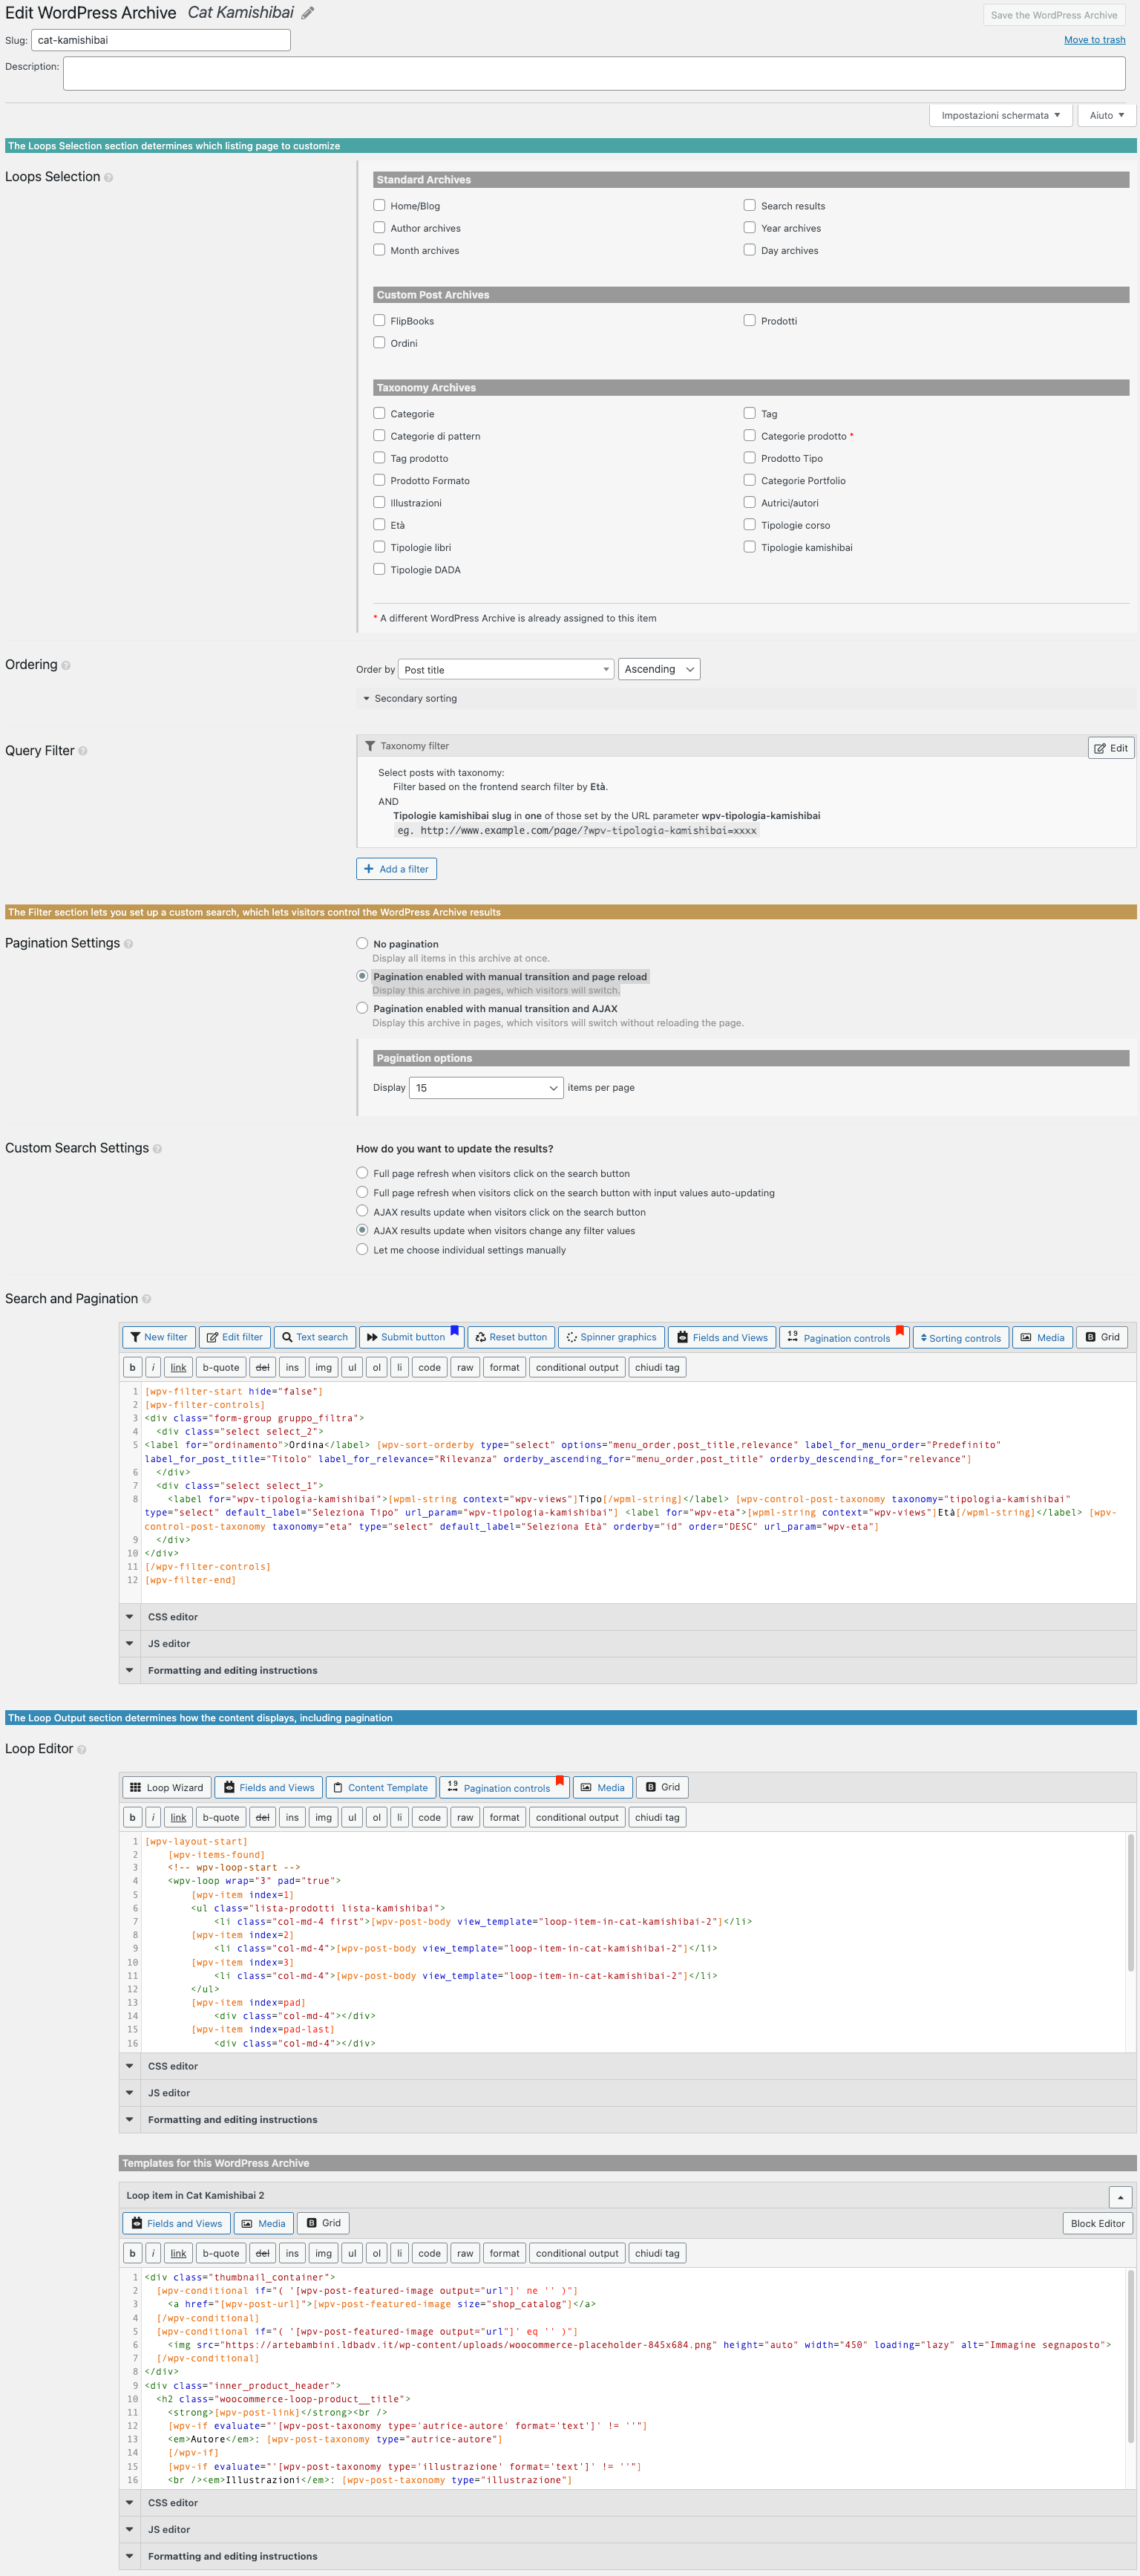This screenshot has width=1140, height=2576.
Task: Click the conditional output quicktag in Loop Editor
Action: [x=577, y=1817]
